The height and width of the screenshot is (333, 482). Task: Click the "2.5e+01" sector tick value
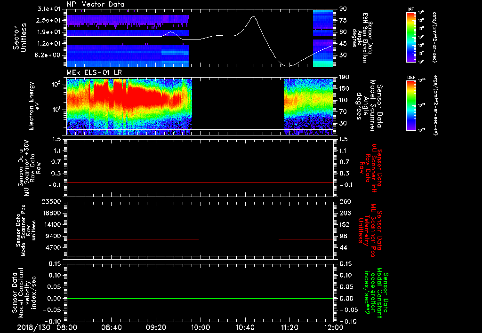(49, 20)
